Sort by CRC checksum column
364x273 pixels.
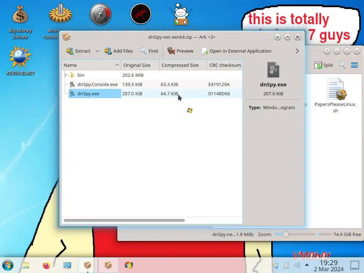225,65
